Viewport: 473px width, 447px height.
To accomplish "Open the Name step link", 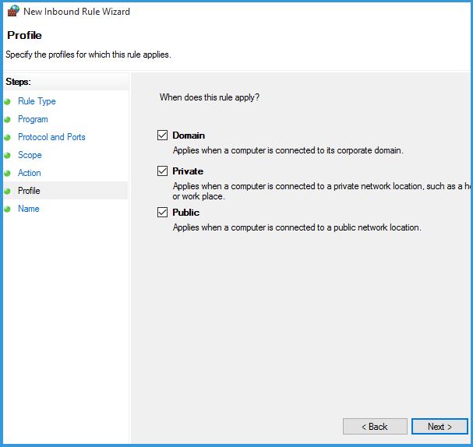I will (x=28, y=209).
